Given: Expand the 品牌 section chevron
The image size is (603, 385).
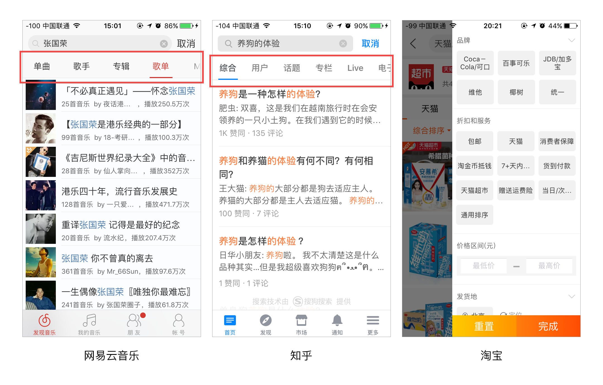Looking at the screenshot, I should (572, 40).
